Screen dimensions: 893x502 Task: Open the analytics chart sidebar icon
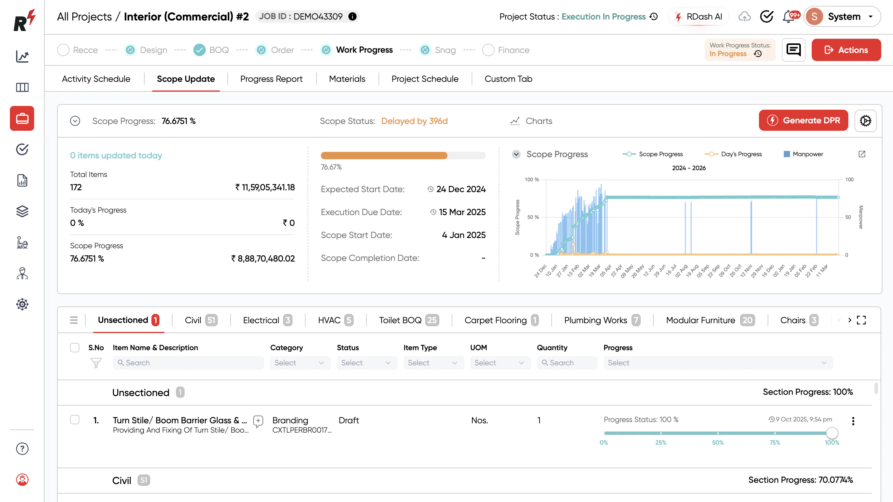tap(22, 56)
